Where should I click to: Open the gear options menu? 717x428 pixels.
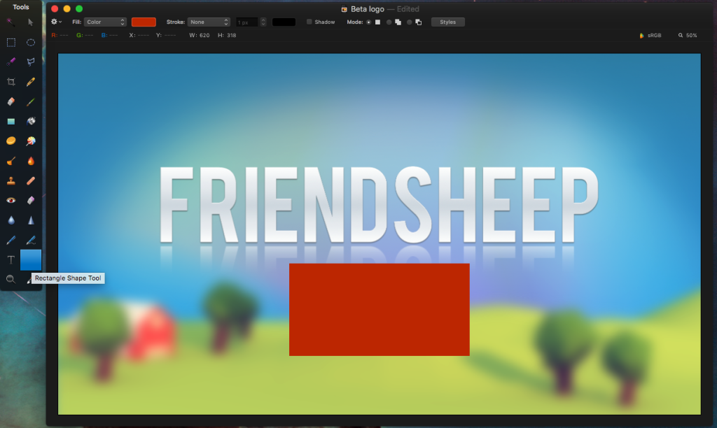point(56,22)
